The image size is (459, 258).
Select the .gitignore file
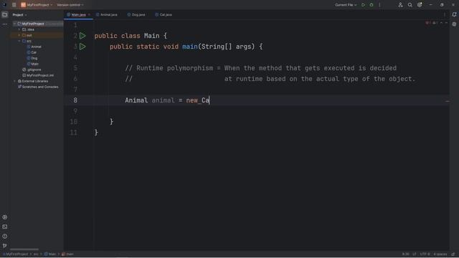click(32, 70)
